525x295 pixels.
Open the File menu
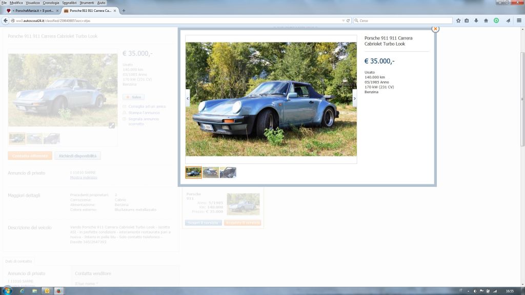(4, 3)
